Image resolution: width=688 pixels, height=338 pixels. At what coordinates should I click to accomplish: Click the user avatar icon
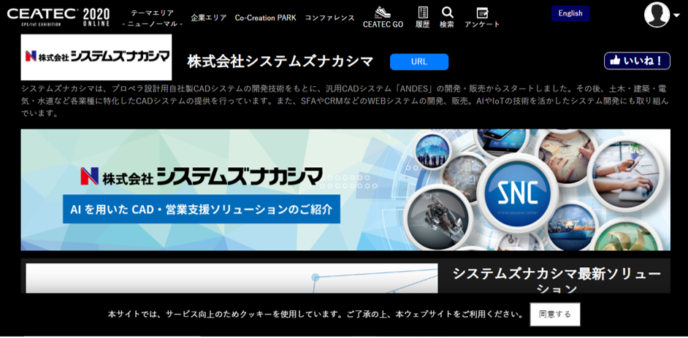coord(657,15)
